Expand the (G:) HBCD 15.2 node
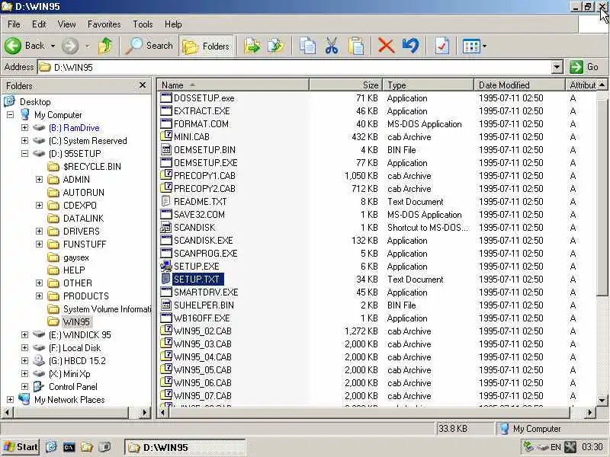 pyautogui.click(x=24, y=360)
